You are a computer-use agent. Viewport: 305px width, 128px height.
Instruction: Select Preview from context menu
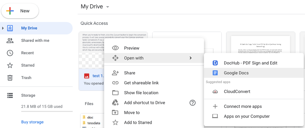point(154,48)
